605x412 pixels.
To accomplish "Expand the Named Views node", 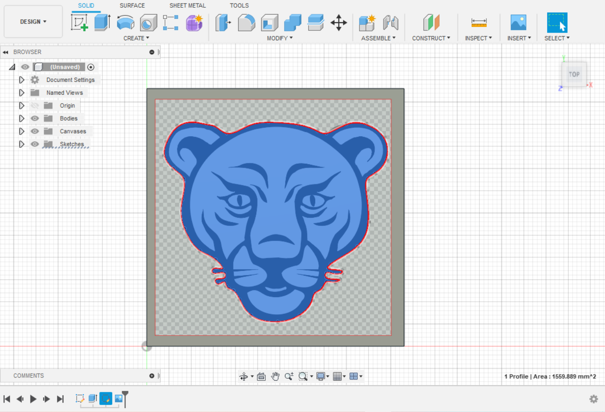I will click(21, 93).
